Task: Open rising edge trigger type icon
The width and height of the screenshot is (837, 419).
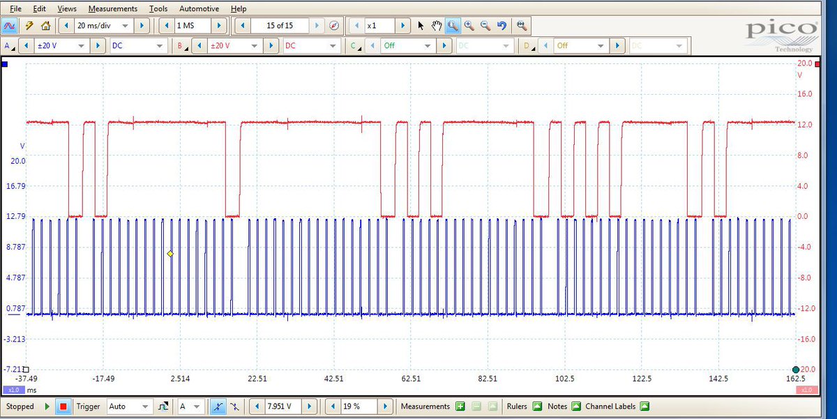Action: 163,406
